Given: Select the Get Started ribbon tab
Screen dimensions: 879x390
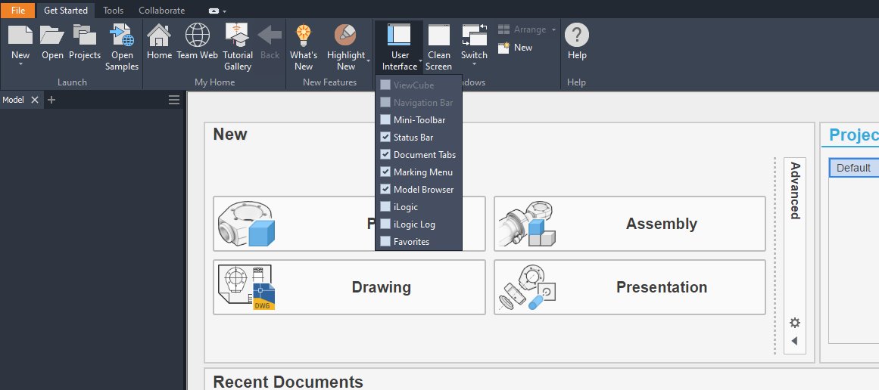Looking at the screenshot, I should 66,10.
